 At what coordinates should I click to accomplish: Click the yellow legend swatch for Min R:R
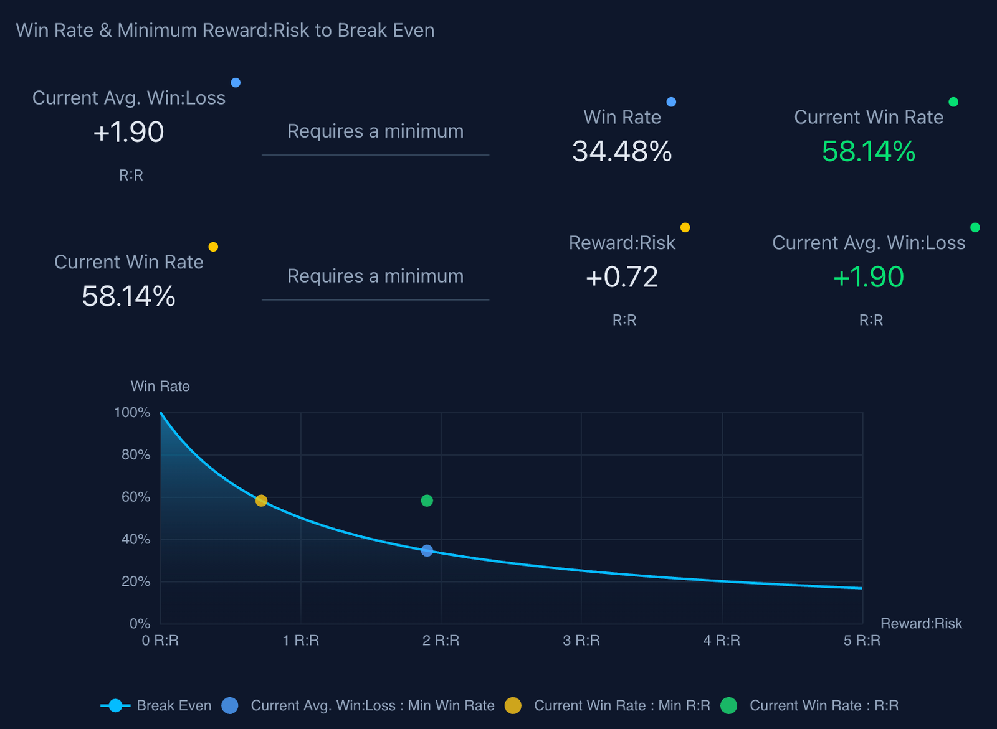click(513, 705)
